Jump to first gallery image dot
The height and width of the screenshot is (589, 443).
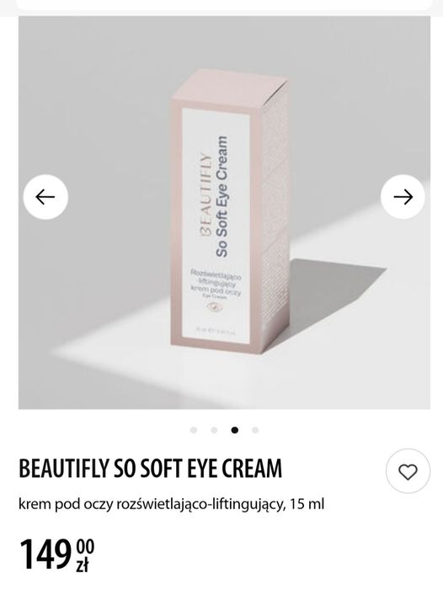pos(194,430)
